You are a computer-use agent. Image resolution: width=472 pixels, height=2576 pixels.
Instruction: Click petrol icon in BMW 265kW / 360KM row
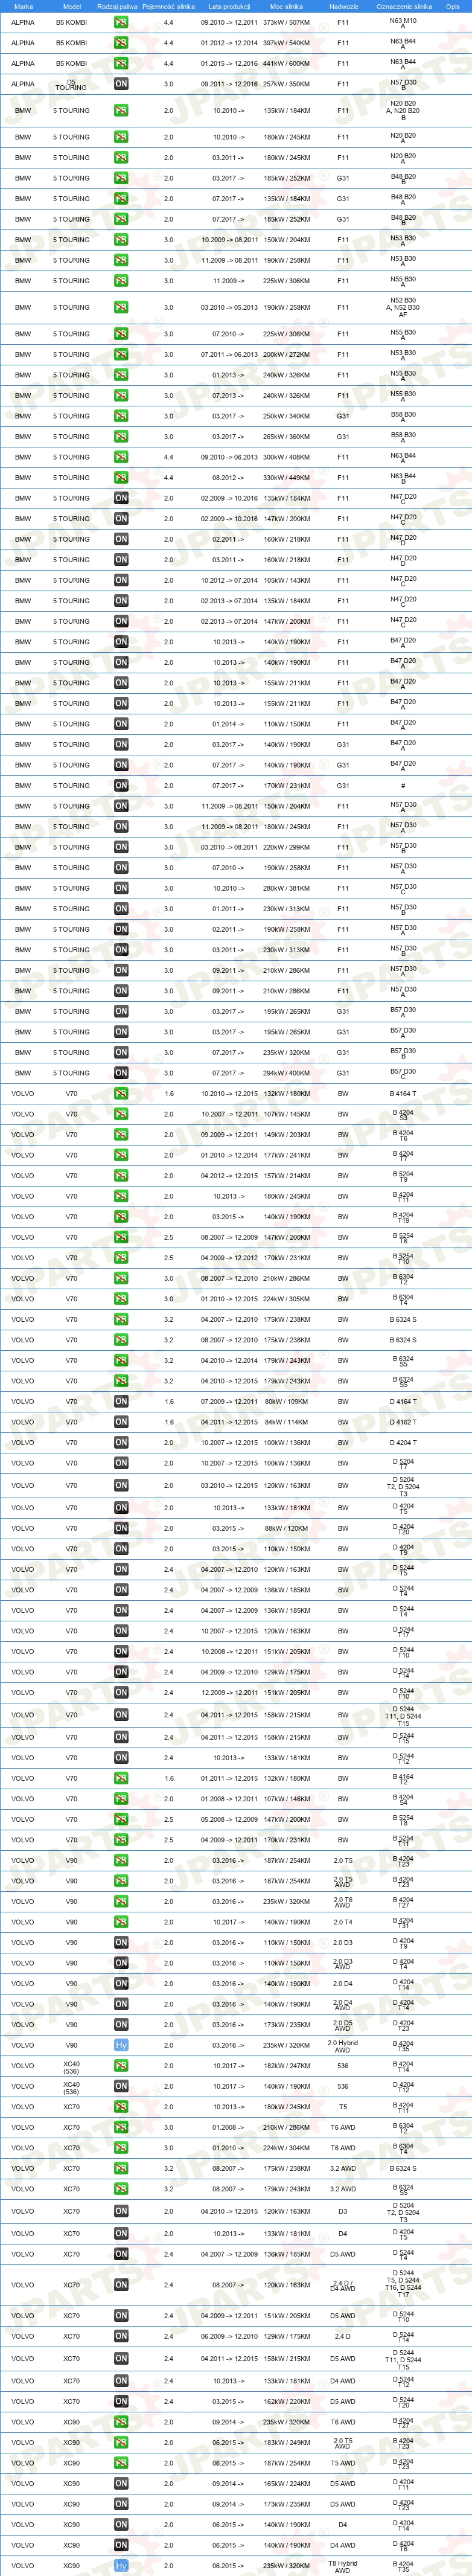click(121, 437)
